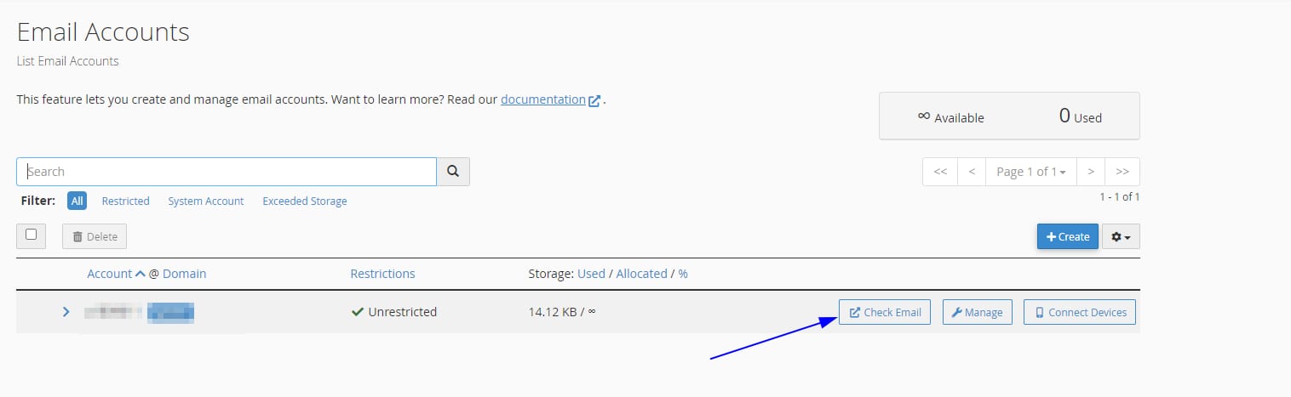
Task: Tick the select-all checkbox
Action: [32, 235]
